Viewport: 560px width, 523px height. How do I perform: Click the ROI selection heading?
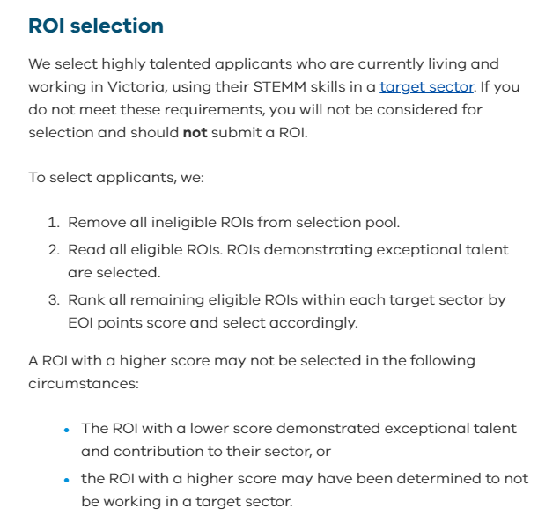[x=96, y=26]
